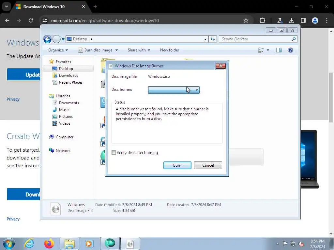
Task: Open Explorer Help question mark icon
Action: [x=290, y=50]
